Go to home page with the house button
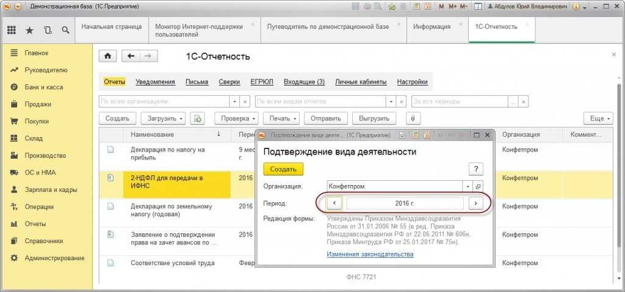Image resolution: width=625 pixels, height=292 pixels. click(x=107, y=56)
